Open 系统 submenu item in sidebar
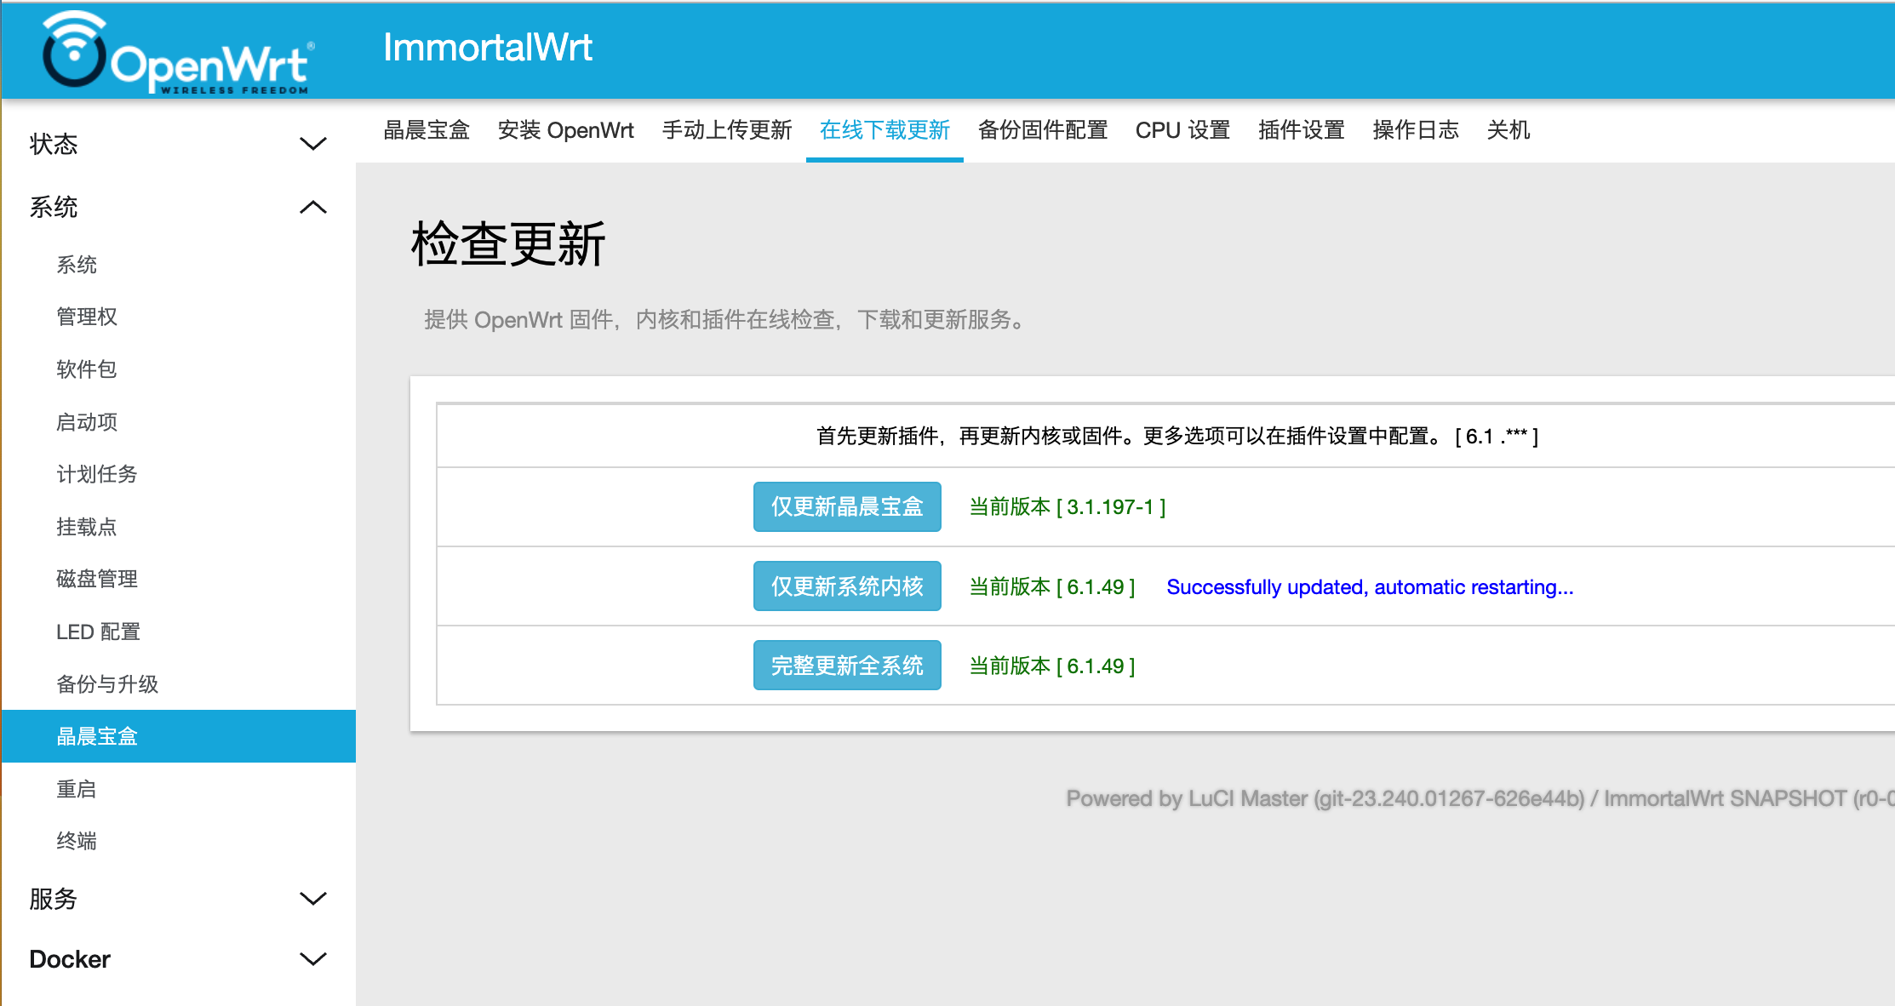This screenshot has width=1895, height=1006. [x=77, y=265]
